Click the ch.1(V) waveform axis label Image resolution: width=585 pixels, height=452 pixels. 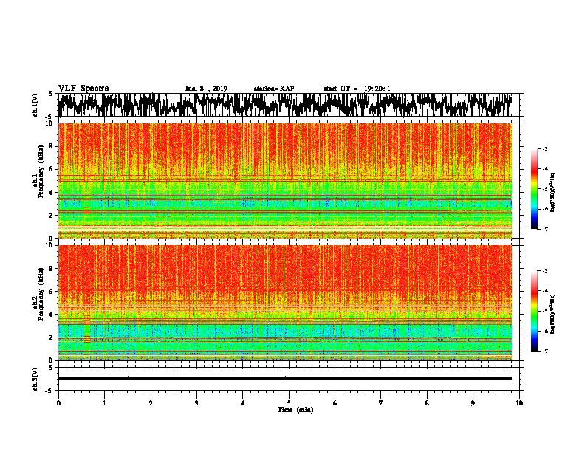tap(35, 105)
